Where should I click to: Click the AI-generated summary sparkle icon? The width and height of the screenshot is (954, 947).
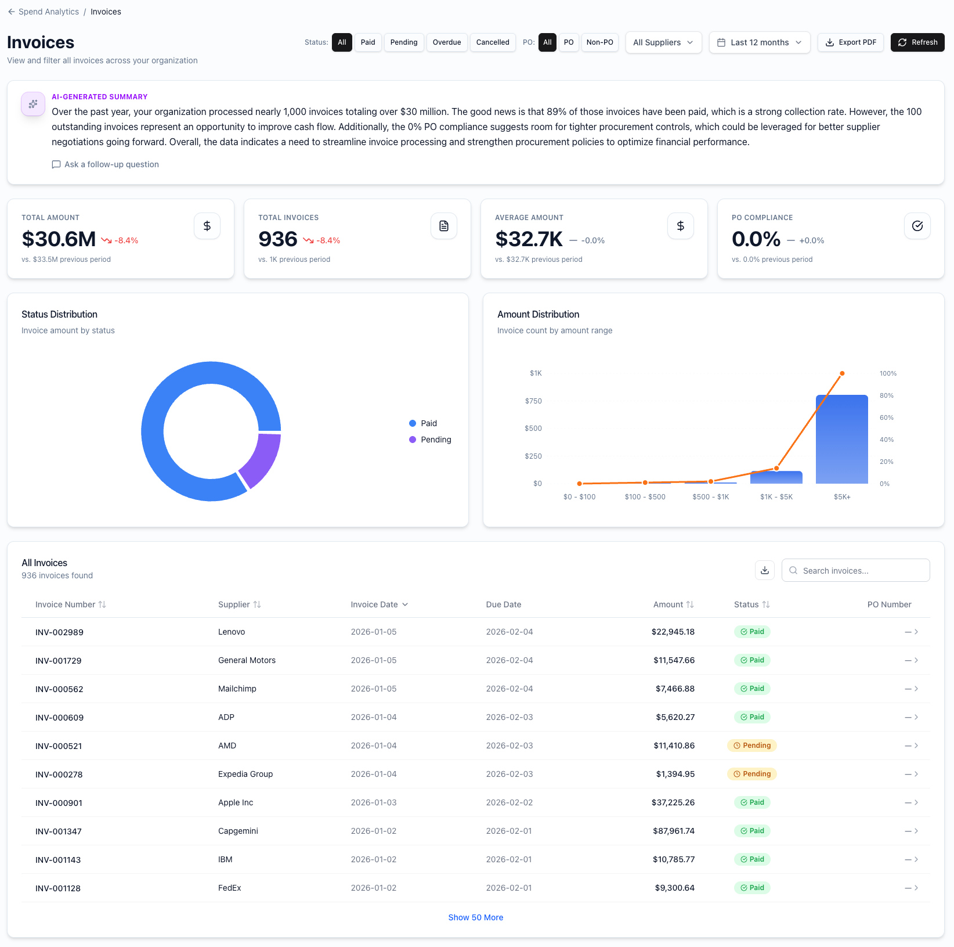click(x=32, y=104)
